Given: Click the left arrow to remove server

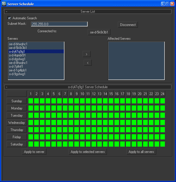Looking at the screenshot, I should pos(87,62).
